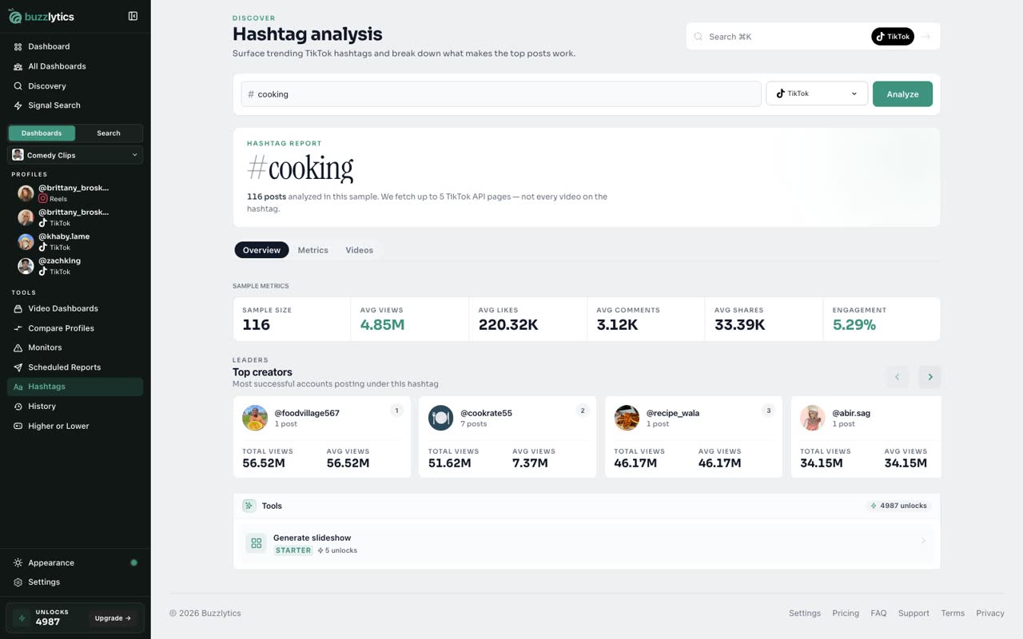Viewport: 1023px width, 639px height.
Task: Select the Dashboards sidebar toggle
Action: coord(42,133)
